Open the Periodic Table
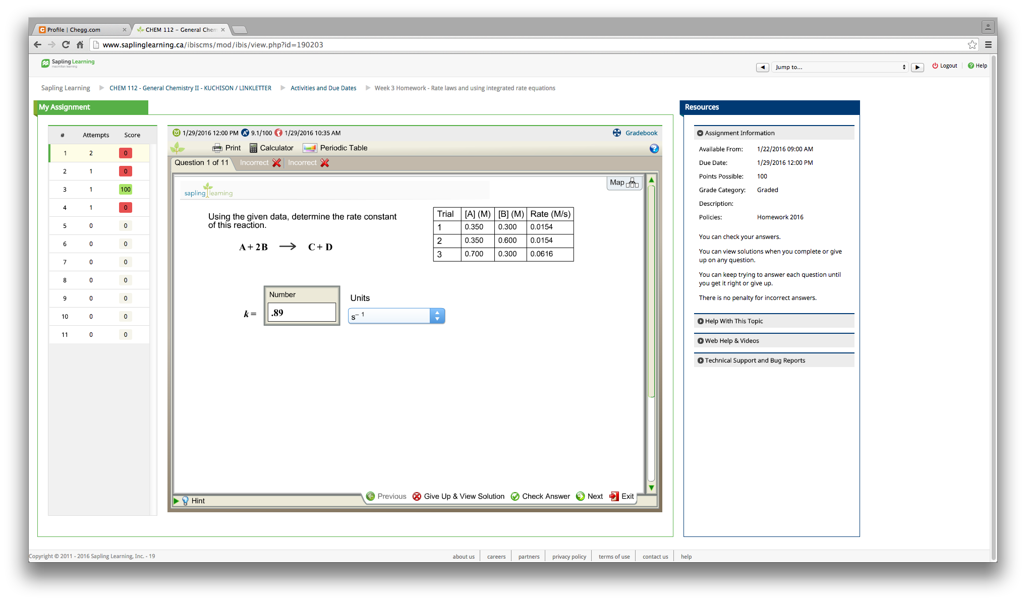 335,148
